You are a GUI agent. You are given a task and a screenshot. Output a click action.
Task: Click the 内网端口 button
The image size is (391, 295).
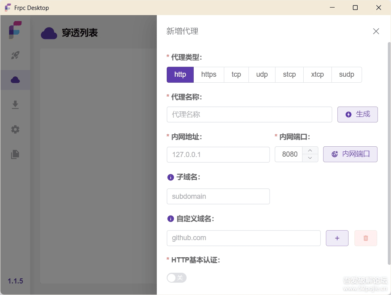tap(350, 154)
